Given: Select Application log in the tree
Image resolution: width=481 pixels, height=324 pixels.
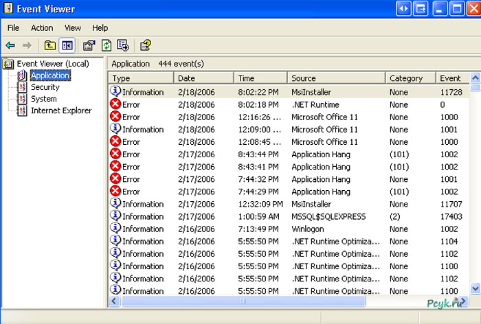Looking at the screenshot, I should point(50,76).
